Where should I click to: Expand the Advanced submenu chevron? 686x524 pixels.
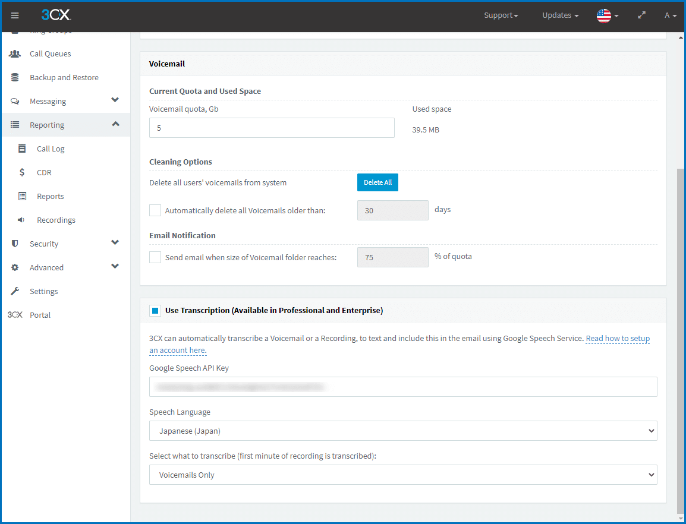coord(115,266)
